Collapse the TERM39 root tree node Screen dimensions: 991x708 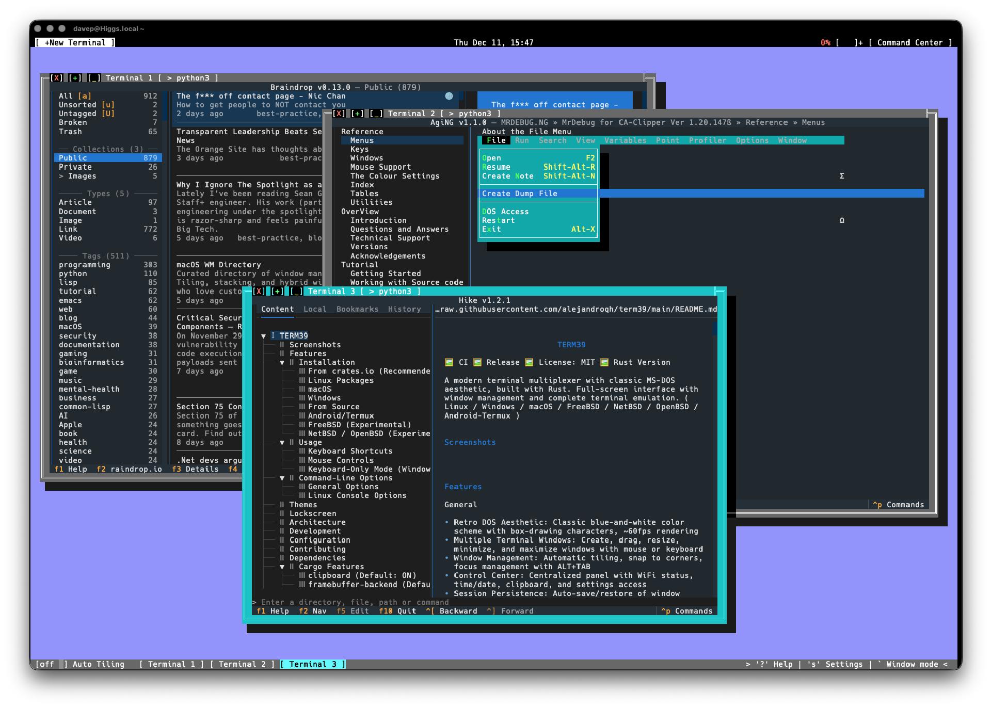pos(264,336)
